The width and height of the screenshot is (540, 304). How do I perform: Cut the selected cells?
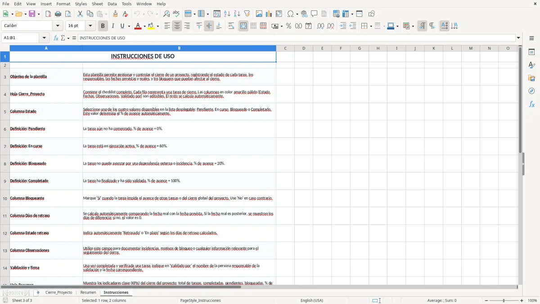(80, 14)
